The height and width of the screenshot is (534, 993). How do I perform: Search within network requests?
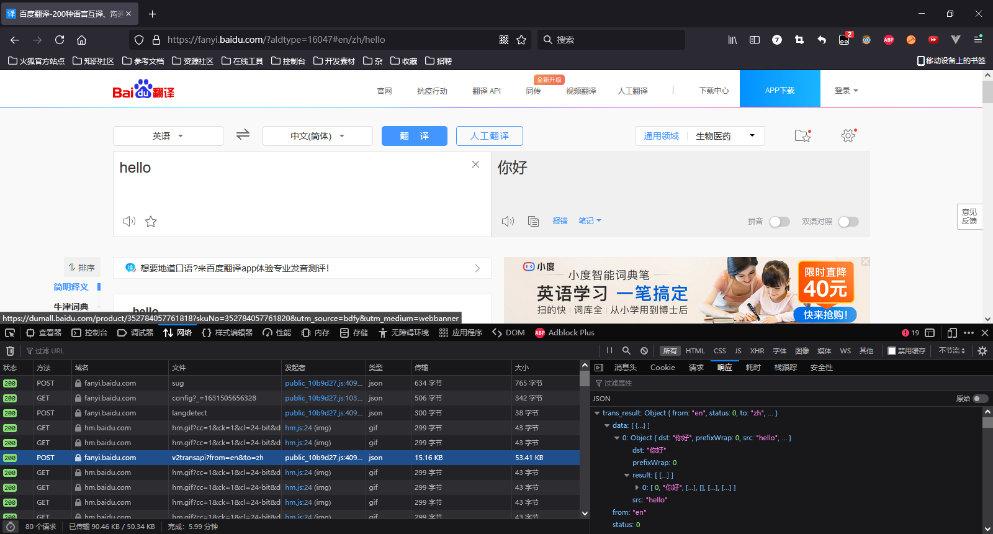tap(626, 351)
